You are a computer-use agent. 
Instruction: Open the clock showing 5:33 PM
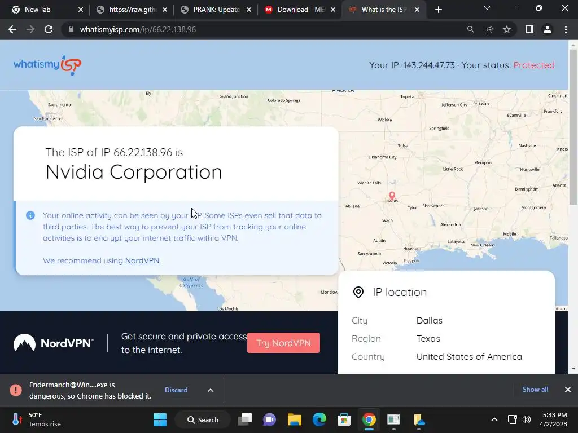tap(553, 419)
